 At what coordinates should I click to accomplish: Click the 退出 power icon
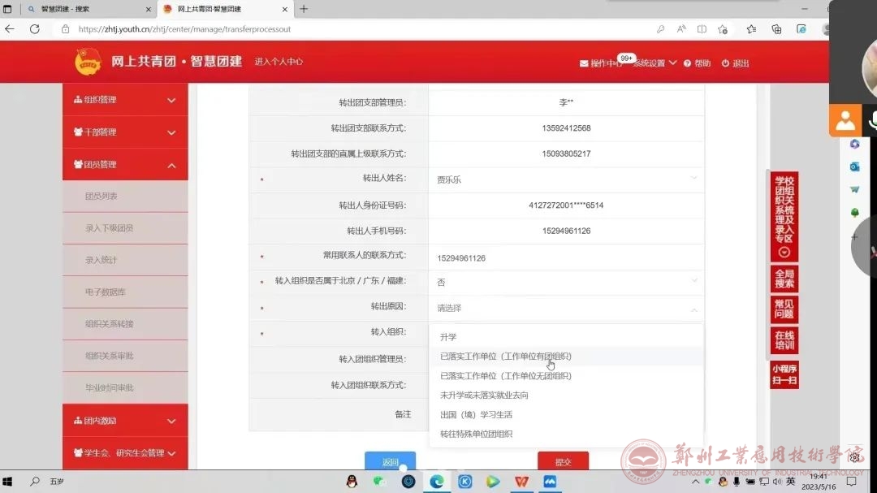pyautogui.click(x=725, y=63)
